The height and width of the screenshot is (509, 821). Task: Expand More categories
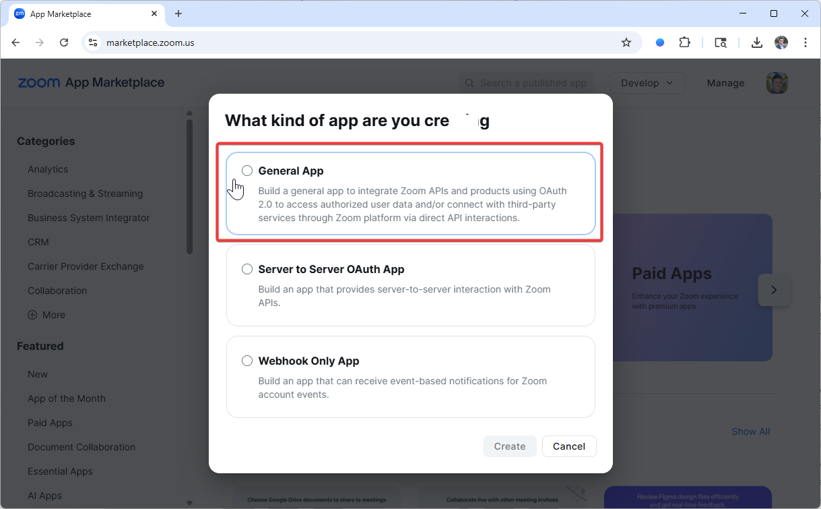point(46,315)
